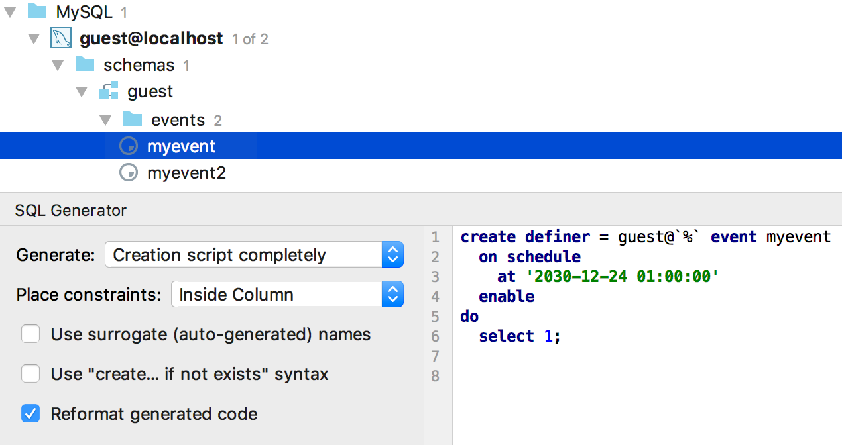Click the 'enable' keyword in code
Image resolution: width=842 pixels, height=445 pixels.
click(507, 297)
